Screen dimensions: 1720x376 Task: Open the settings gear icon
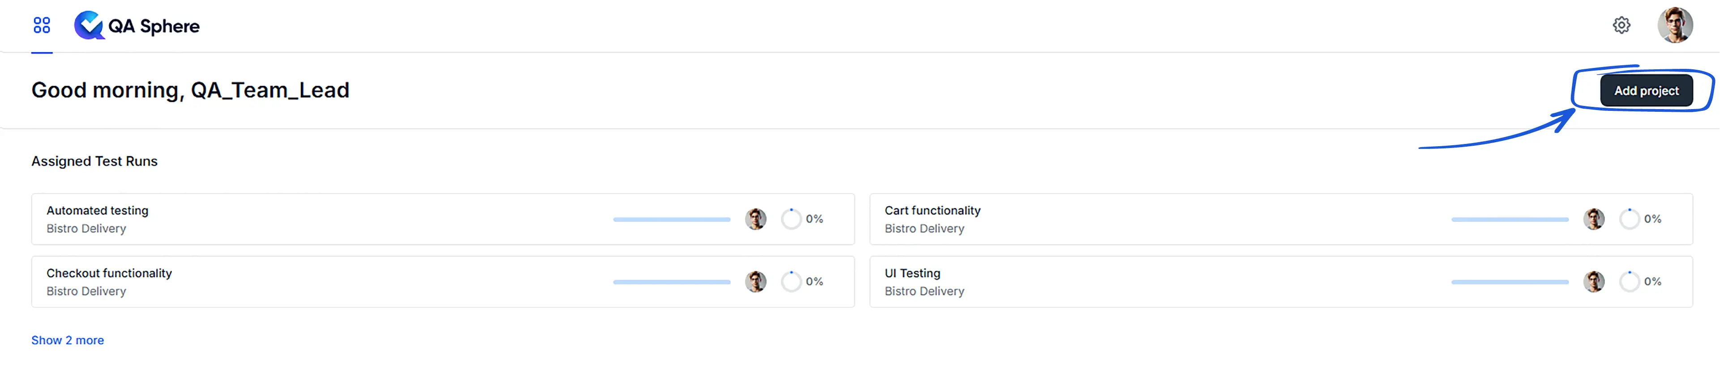(x=1621, y=25)
